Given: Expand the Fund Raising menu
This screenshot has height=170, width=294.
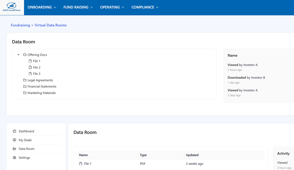Looking at the screenshot, I should [x=78, y=7].
